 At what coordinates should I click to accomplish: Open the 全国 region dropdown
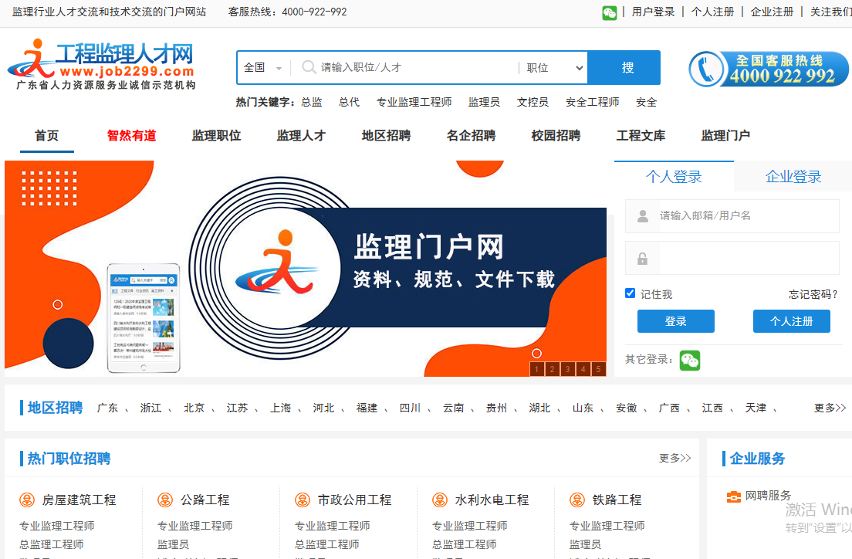pyautogui.click(x=260, y=67)
